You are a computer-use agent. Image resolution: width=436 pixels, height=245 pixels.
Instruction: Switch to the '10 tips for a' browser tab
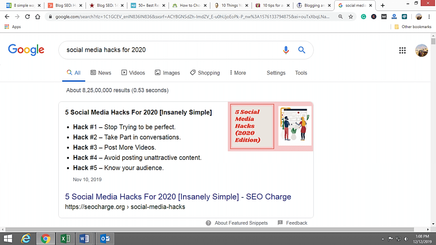point(272,5)
